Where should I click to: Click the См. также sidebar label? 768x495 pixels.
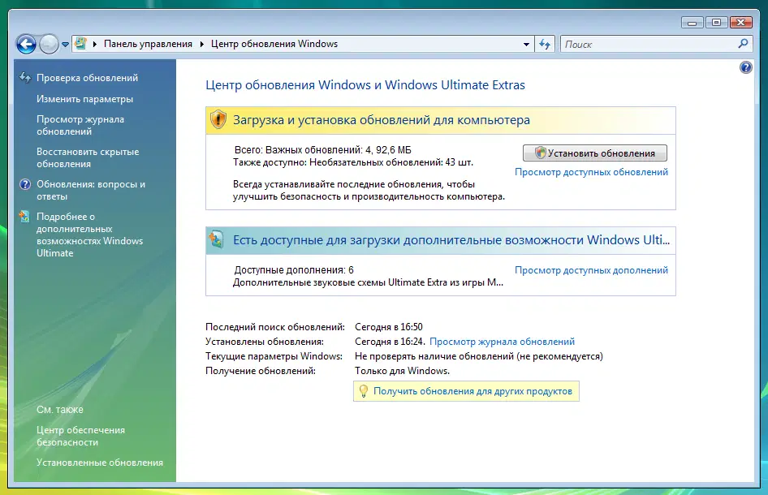pos(60,409)
